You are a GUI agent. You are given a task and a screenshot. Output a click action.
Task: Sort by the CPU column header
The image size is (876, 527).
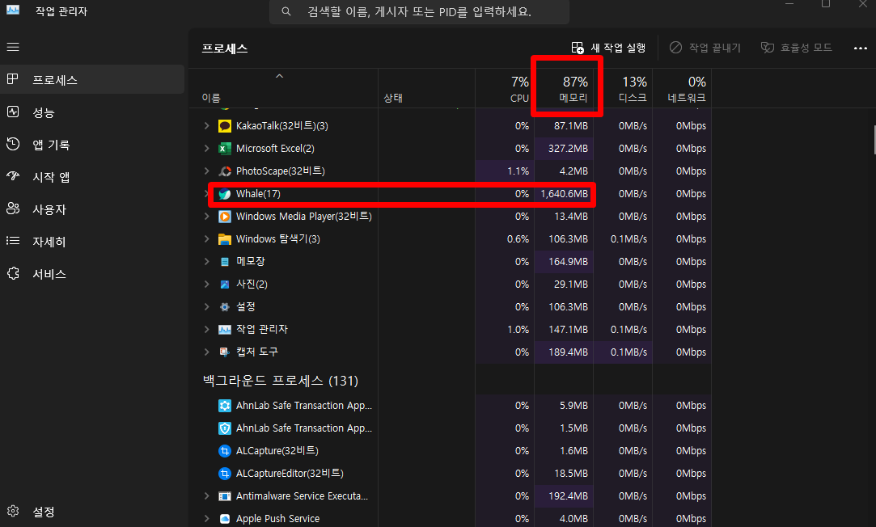point(505,88)
